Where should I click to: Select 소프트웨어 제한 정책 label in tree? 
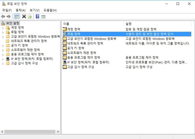point(25,50)
